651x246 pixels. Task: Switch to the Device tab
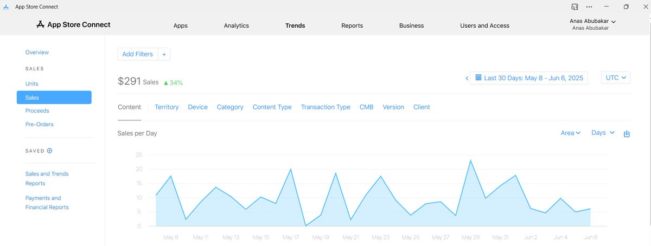197,107
